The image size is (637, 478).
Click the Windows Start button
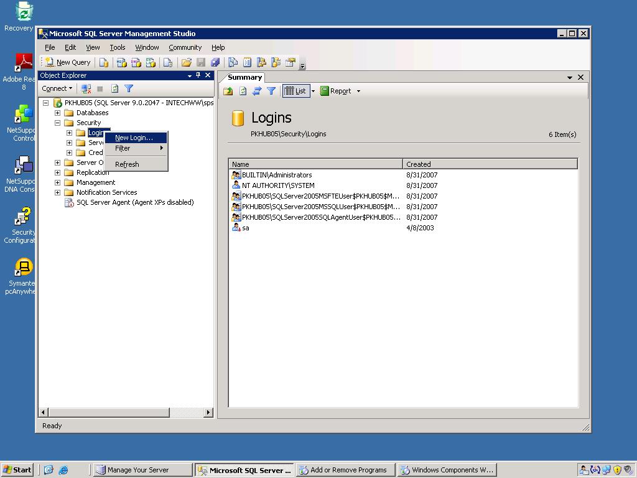click(x=17, y=470)
